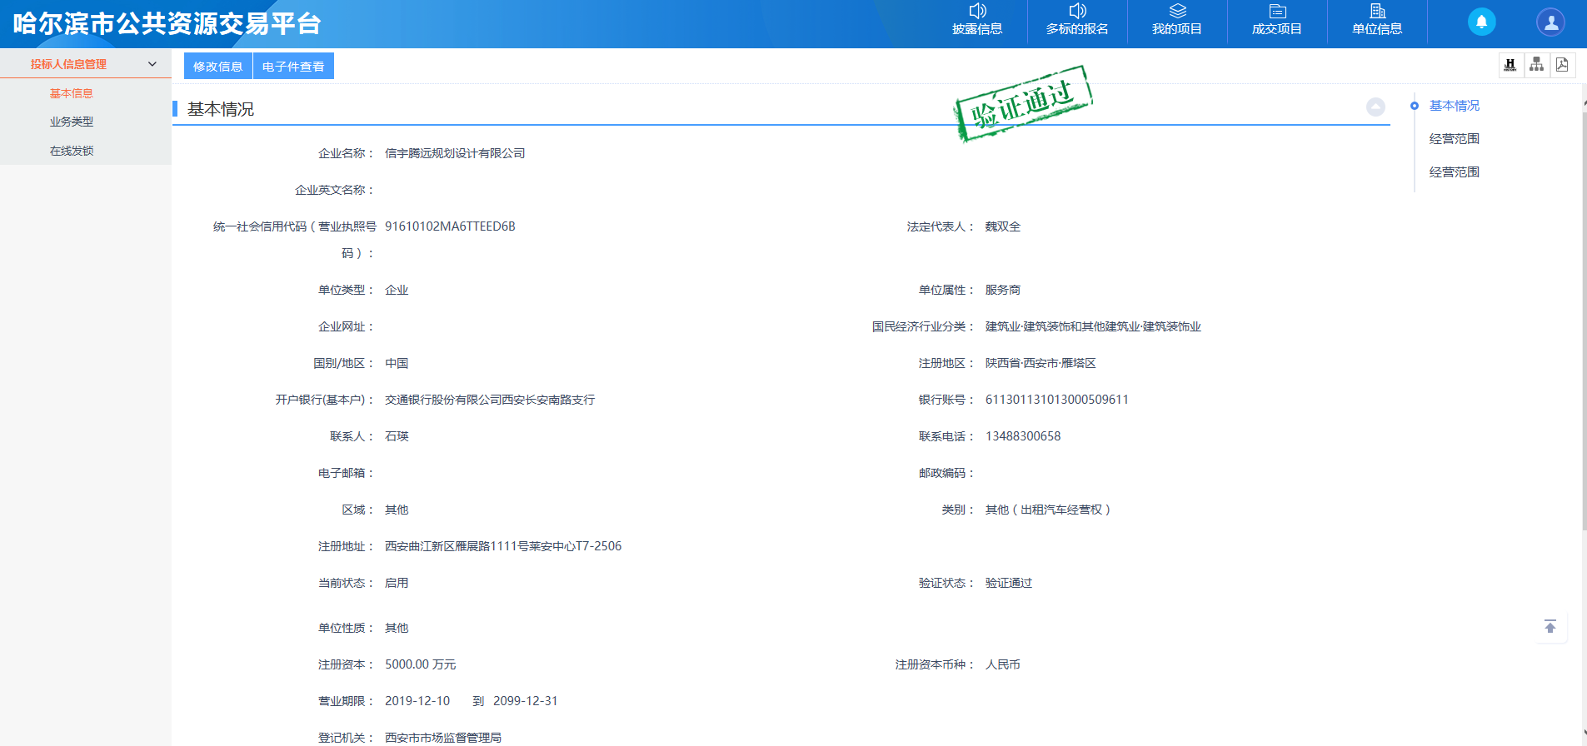Click business start date 2019-12-10
1587x746 pixels.
pyautogui.click(x=417, y=701)
